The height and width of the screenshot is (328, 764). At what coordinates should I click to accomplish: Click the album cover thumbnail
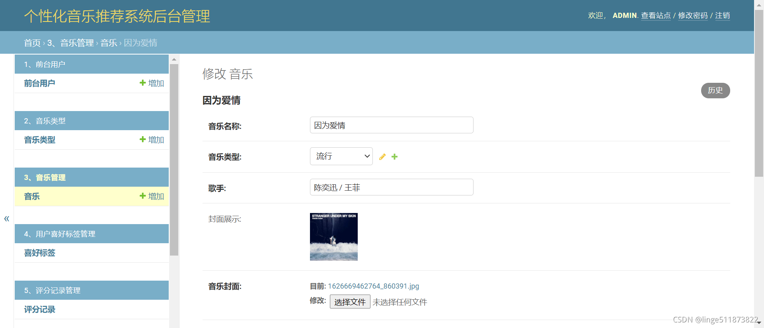pyautogui.click(x=334, y=237)
